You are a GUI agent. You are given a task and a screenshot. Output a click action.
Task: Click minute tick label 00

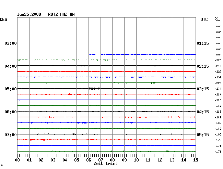point(17,160)
